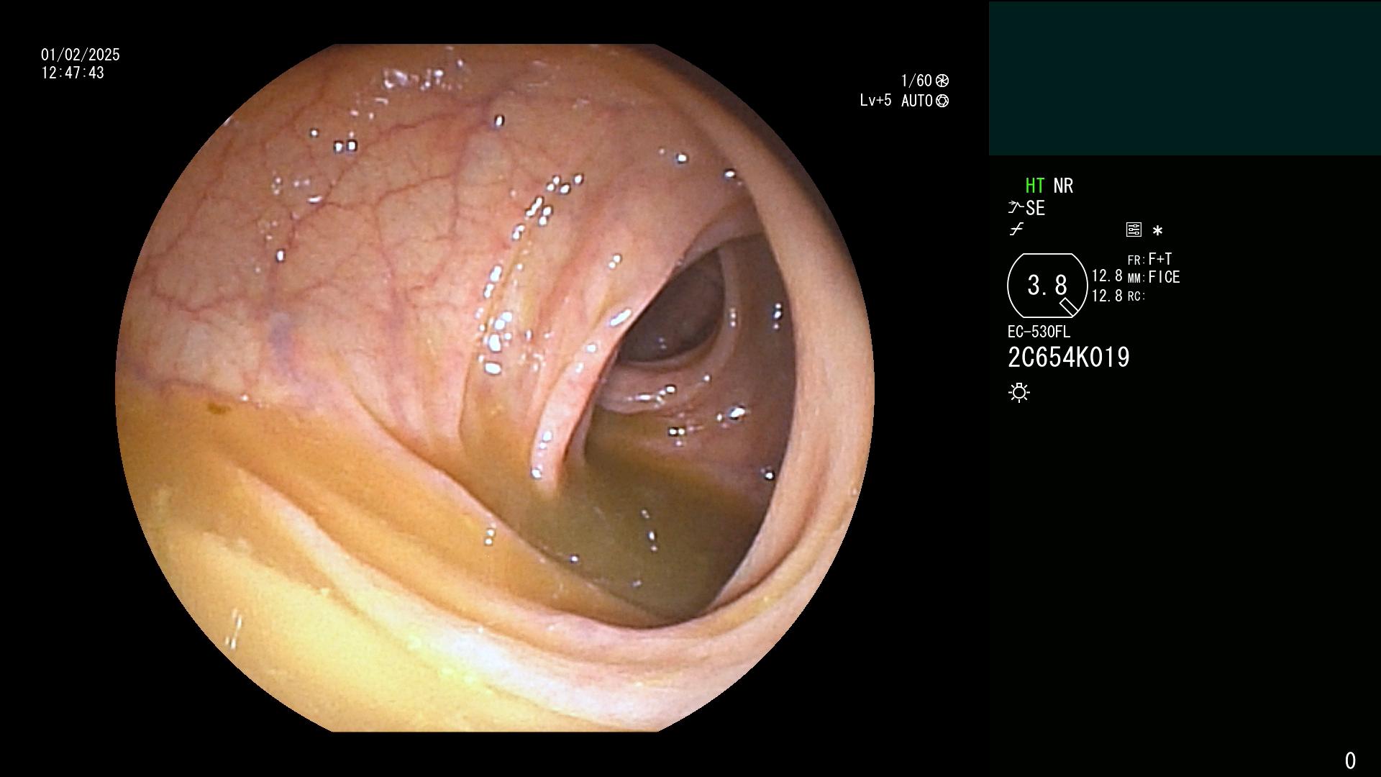Click the 1/60 shutter value
This screenshot has width=1381, height=777.
click(x=916, y=81)
